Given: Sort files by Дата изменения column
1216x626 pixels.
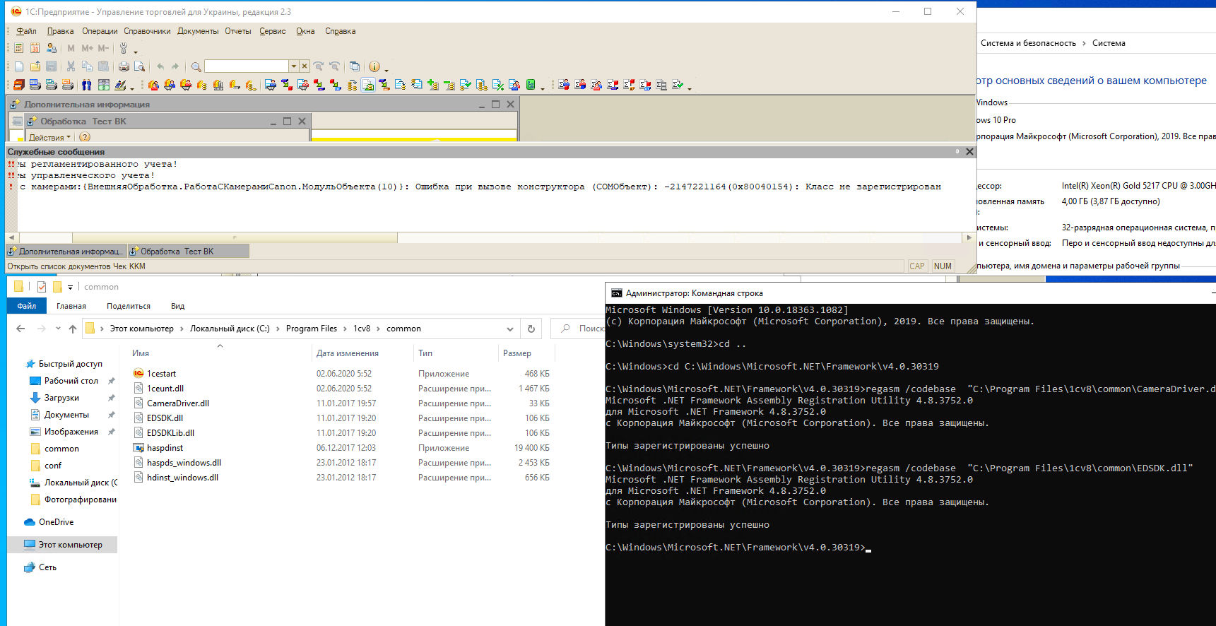Looking at the screenshot, I should (347, 353).
